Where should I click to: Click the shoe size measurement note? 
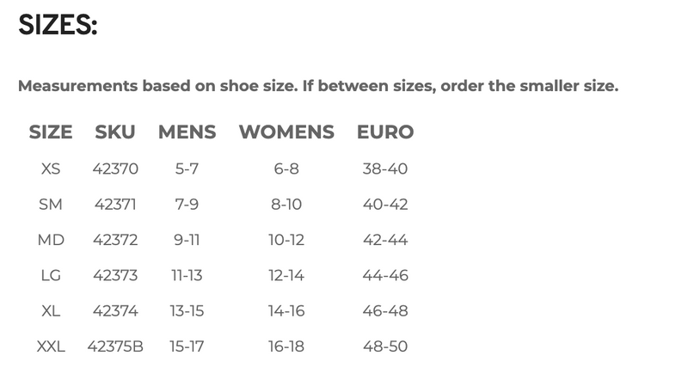[x=318, y=86]
